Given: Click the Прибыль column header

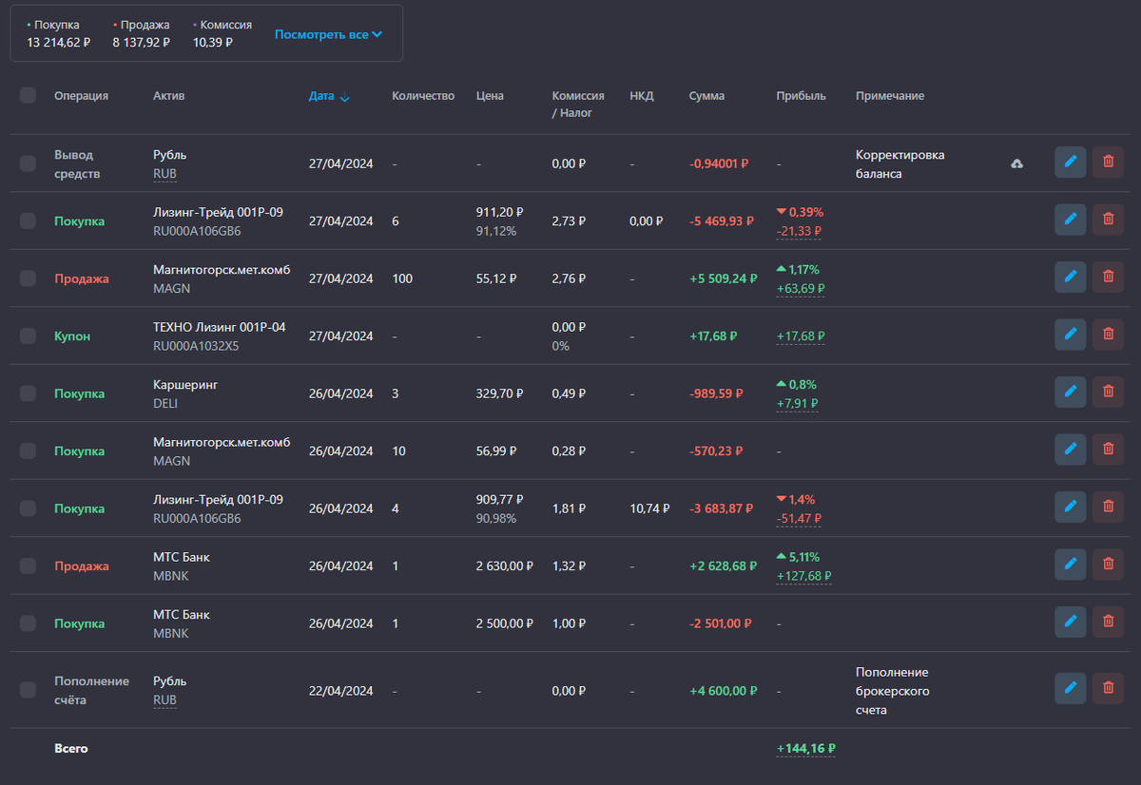Looking at the screenshot, I should (x=801, y=96).
